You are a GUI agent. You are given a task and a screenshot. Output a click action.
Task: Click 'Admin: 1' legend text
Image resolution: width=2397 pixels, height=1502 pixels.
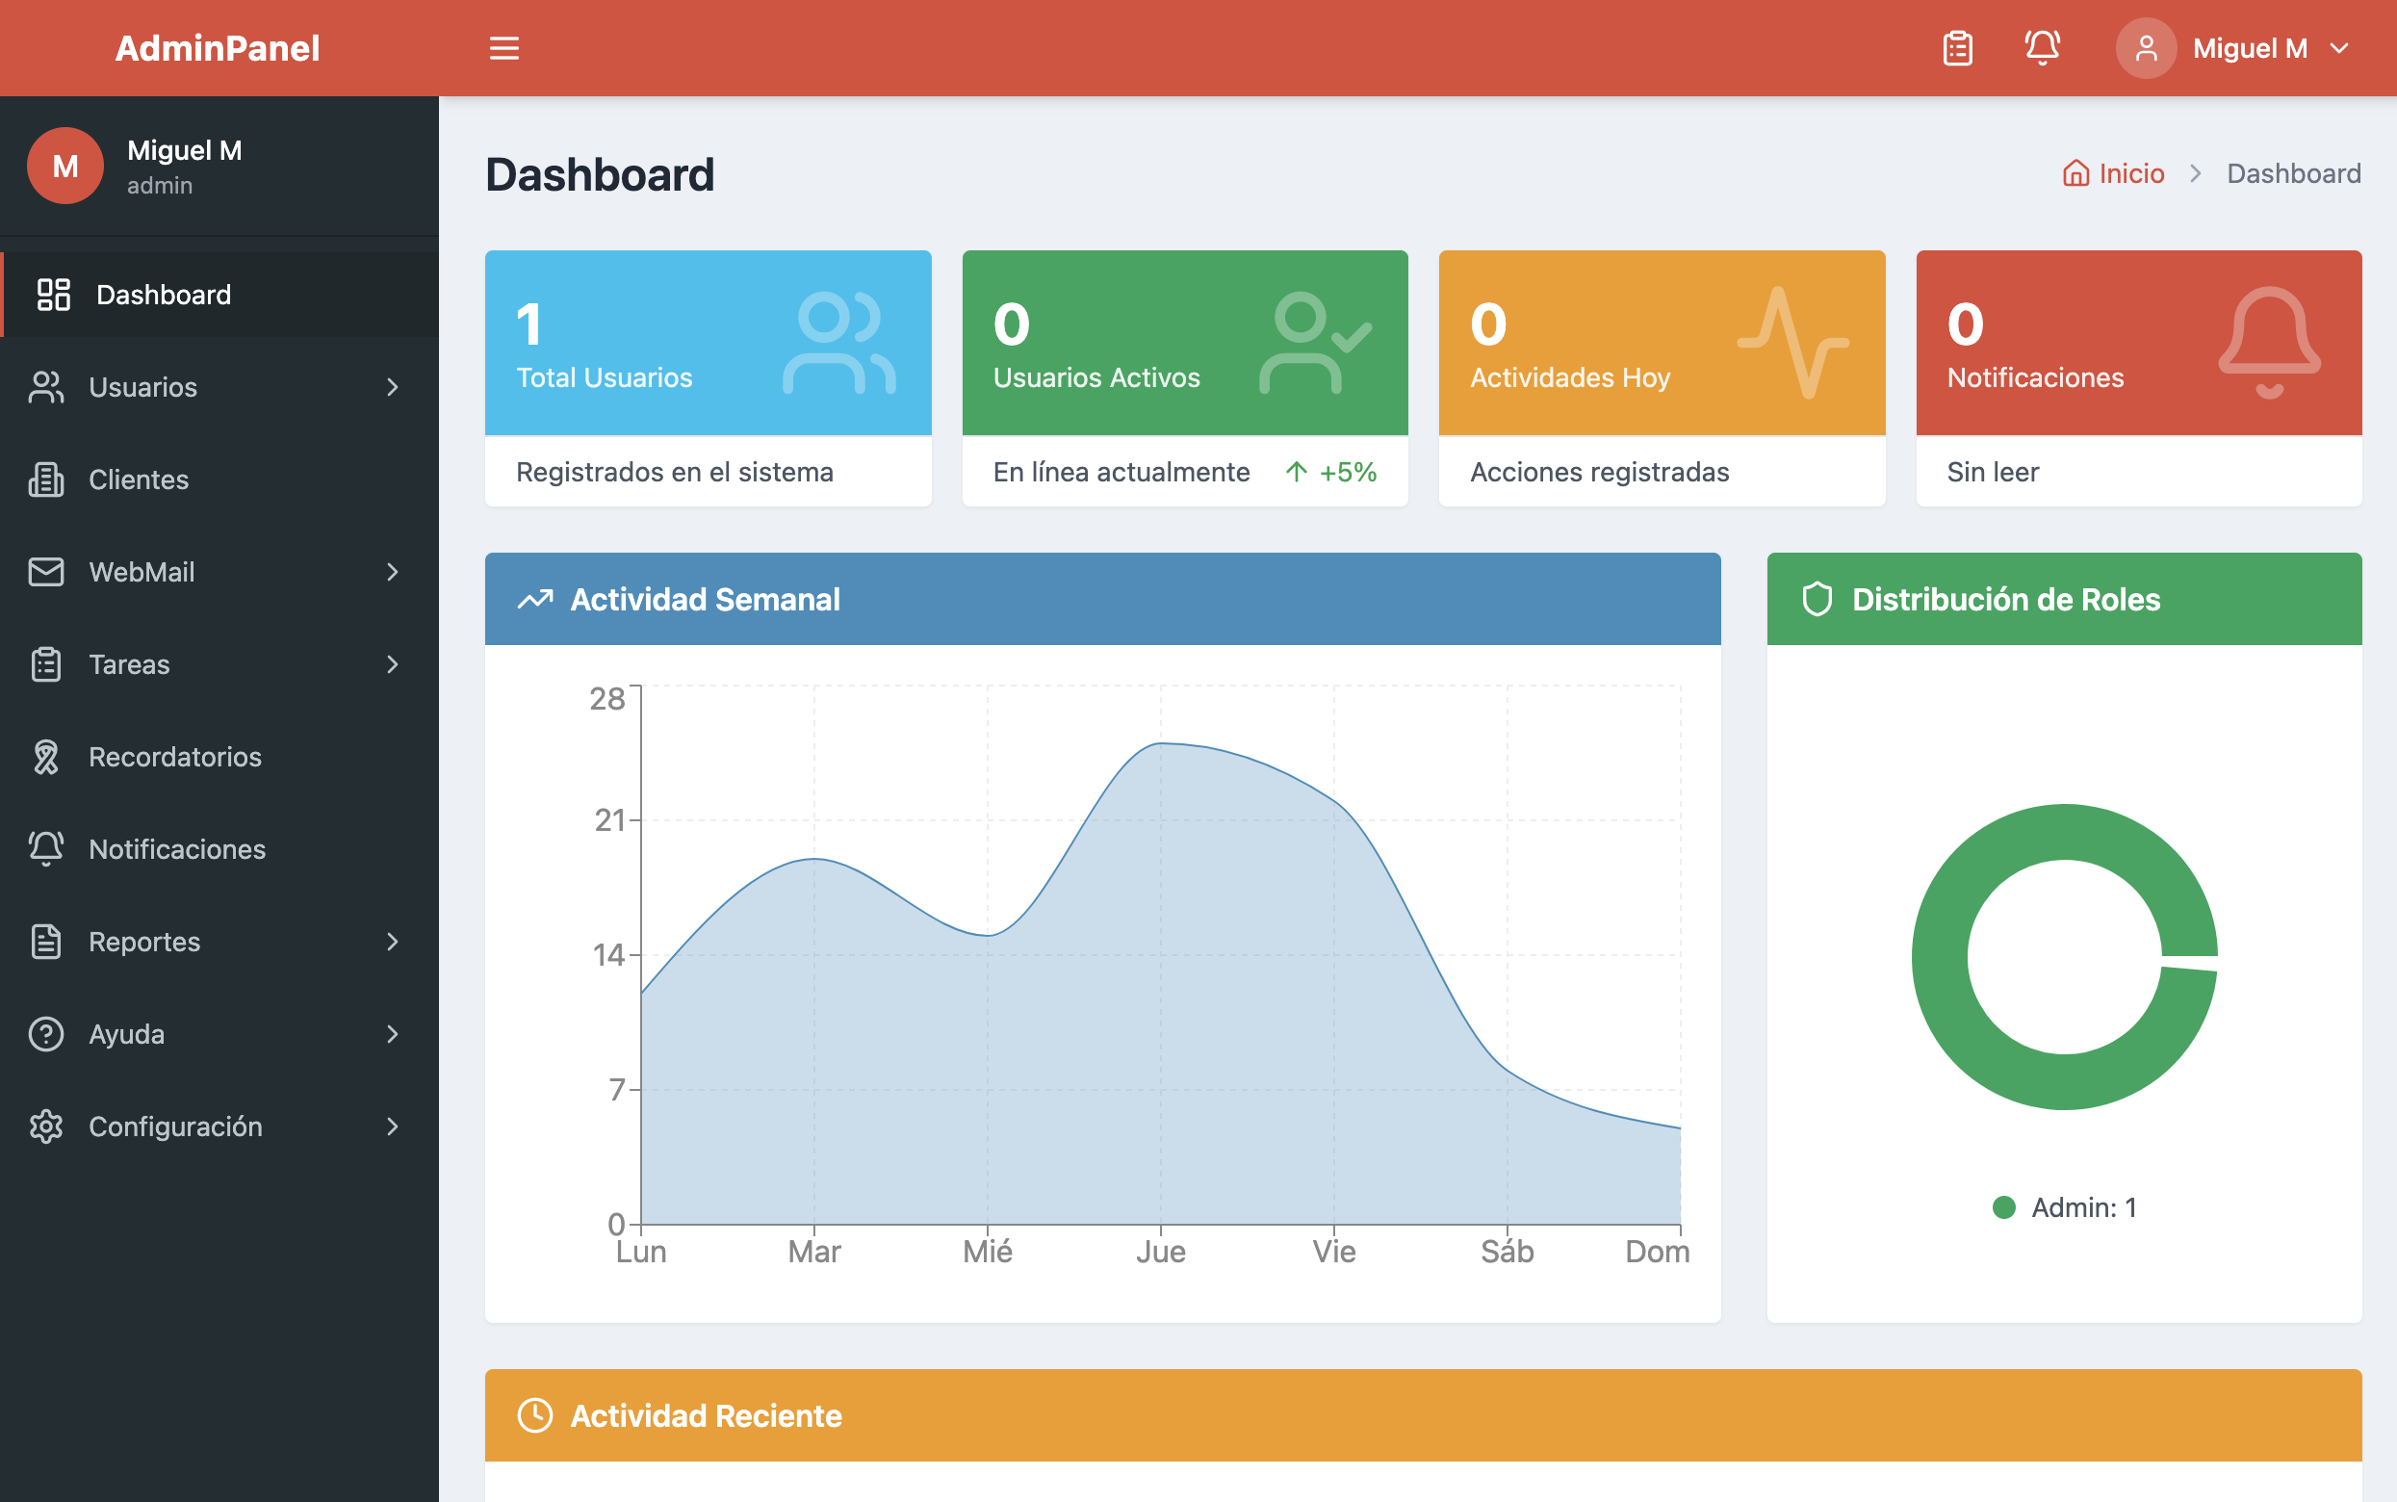click(x=2083, y=1207)
